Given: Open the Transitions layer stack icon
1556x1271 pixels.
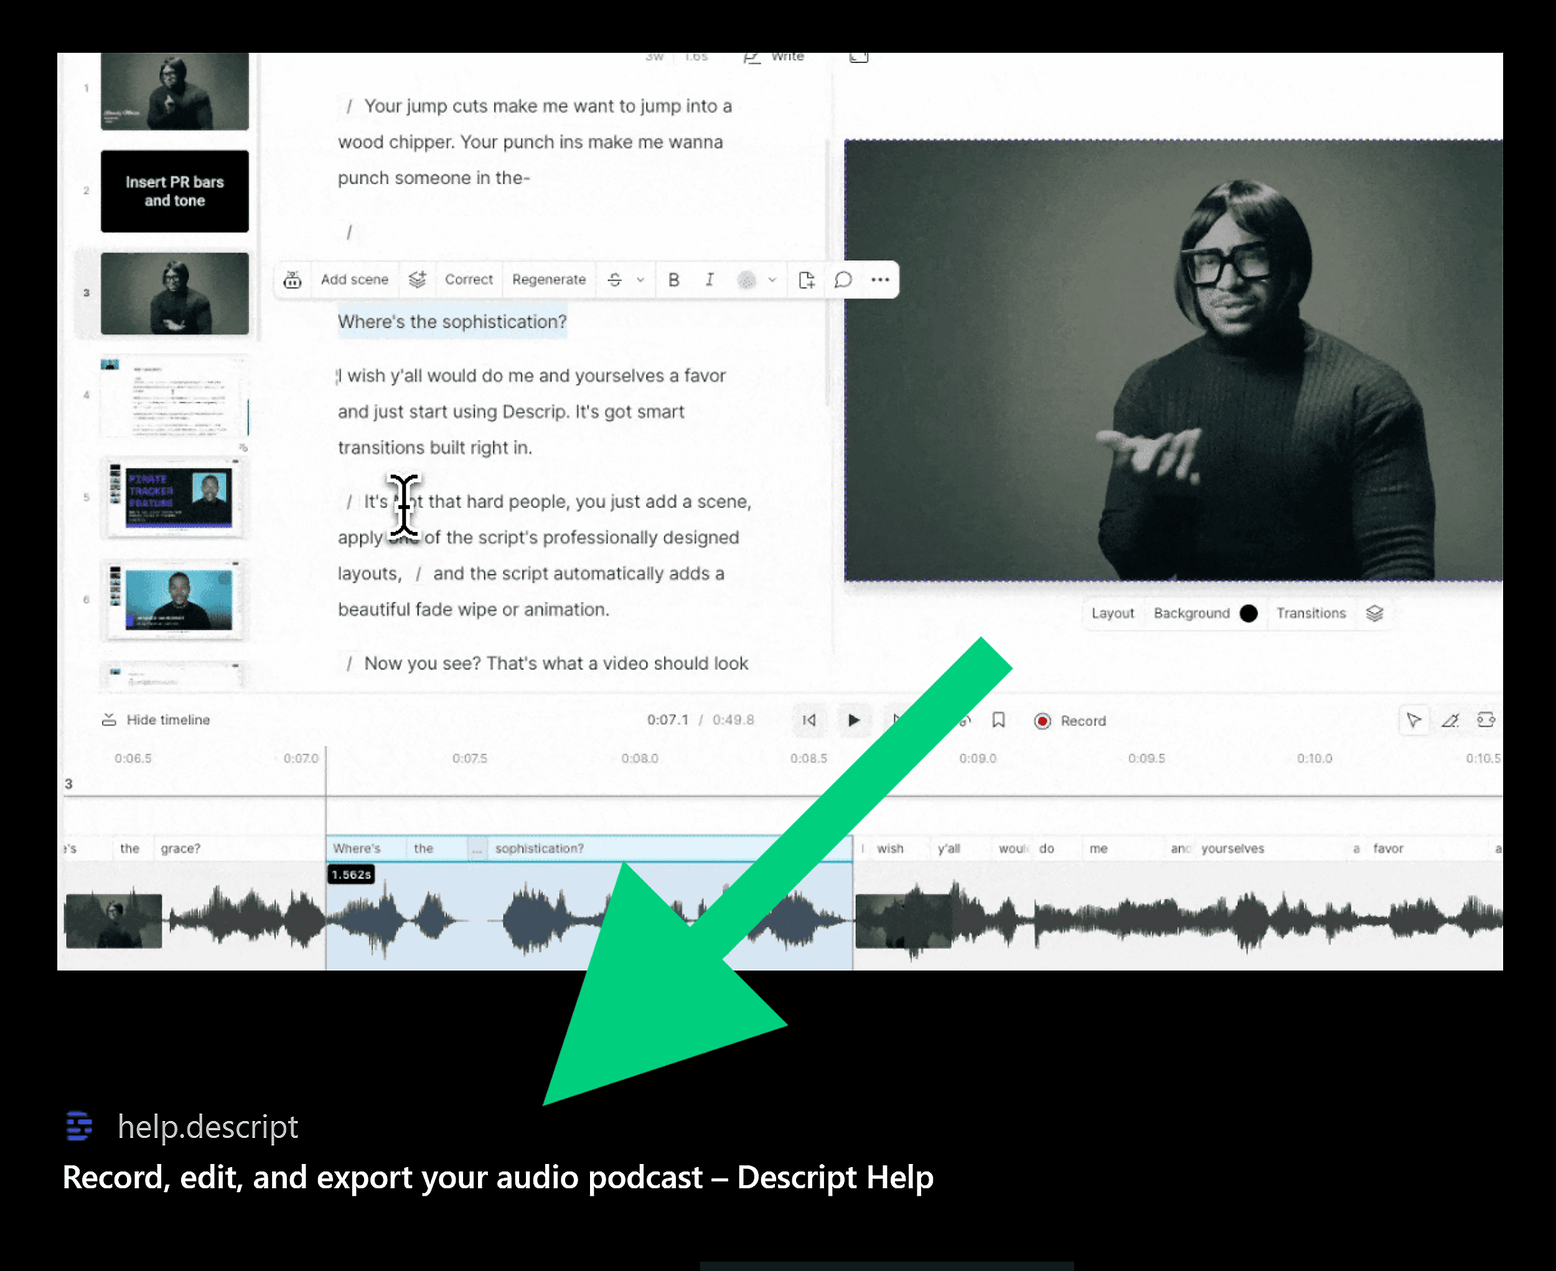Looking at the screenshot, I should click(1375, 613).
